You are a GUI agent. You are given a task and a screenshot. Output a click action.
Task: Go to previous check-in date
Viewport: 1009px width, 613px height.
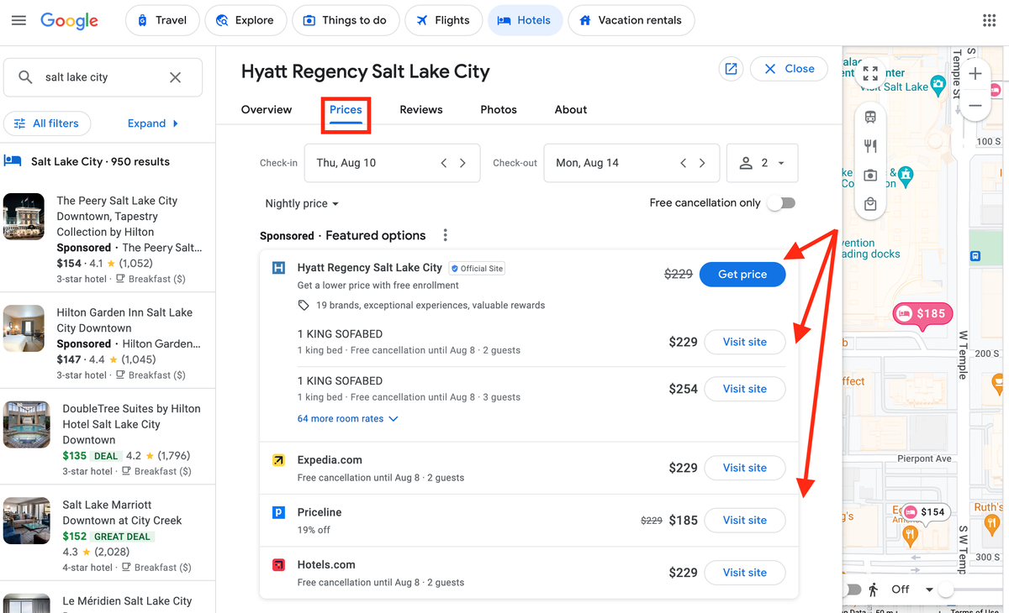coord(444,163)
